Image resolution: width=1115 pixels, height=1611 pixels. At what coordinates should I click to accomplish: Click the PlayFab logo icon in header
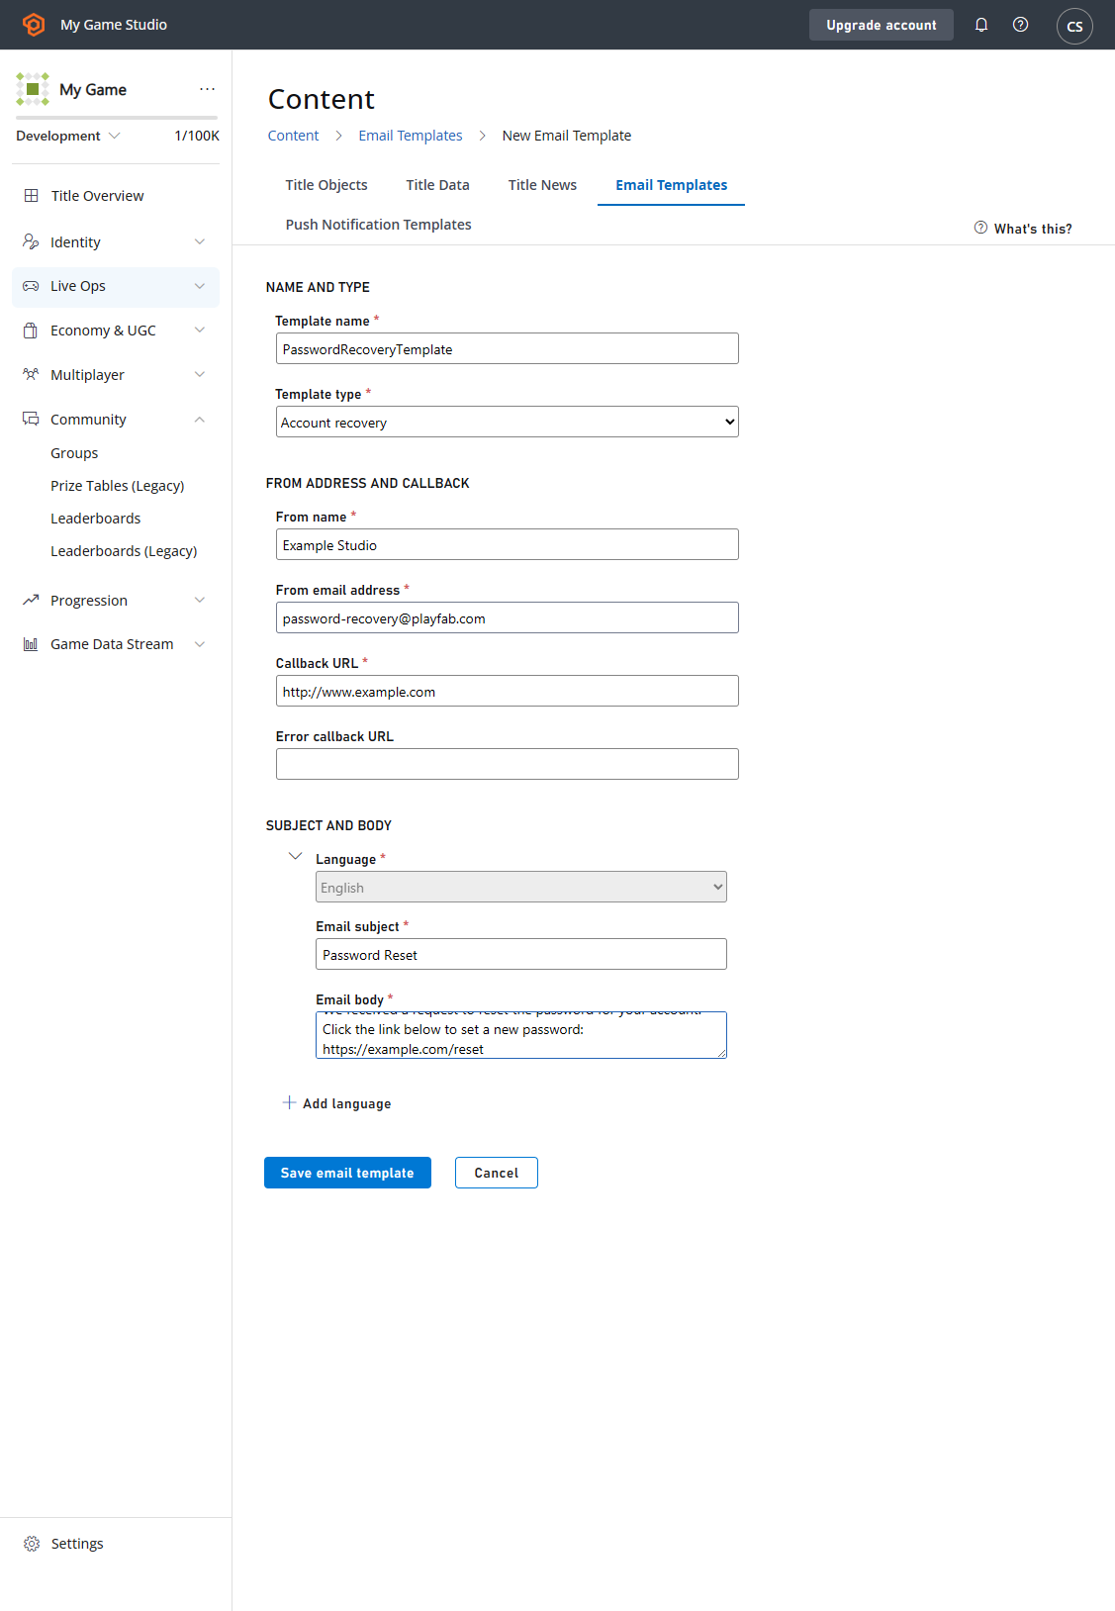[34, 25]
